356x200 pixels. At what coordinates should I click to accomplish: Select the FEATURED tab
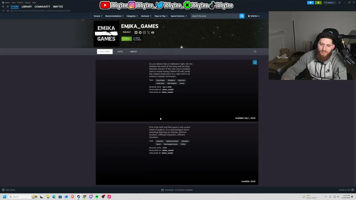pos(105,51)
